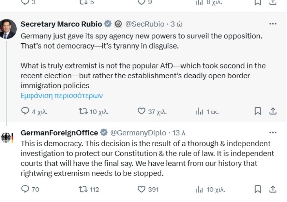
Task: Open more options on Rubio's tweet
Action: tap(273, 24)
